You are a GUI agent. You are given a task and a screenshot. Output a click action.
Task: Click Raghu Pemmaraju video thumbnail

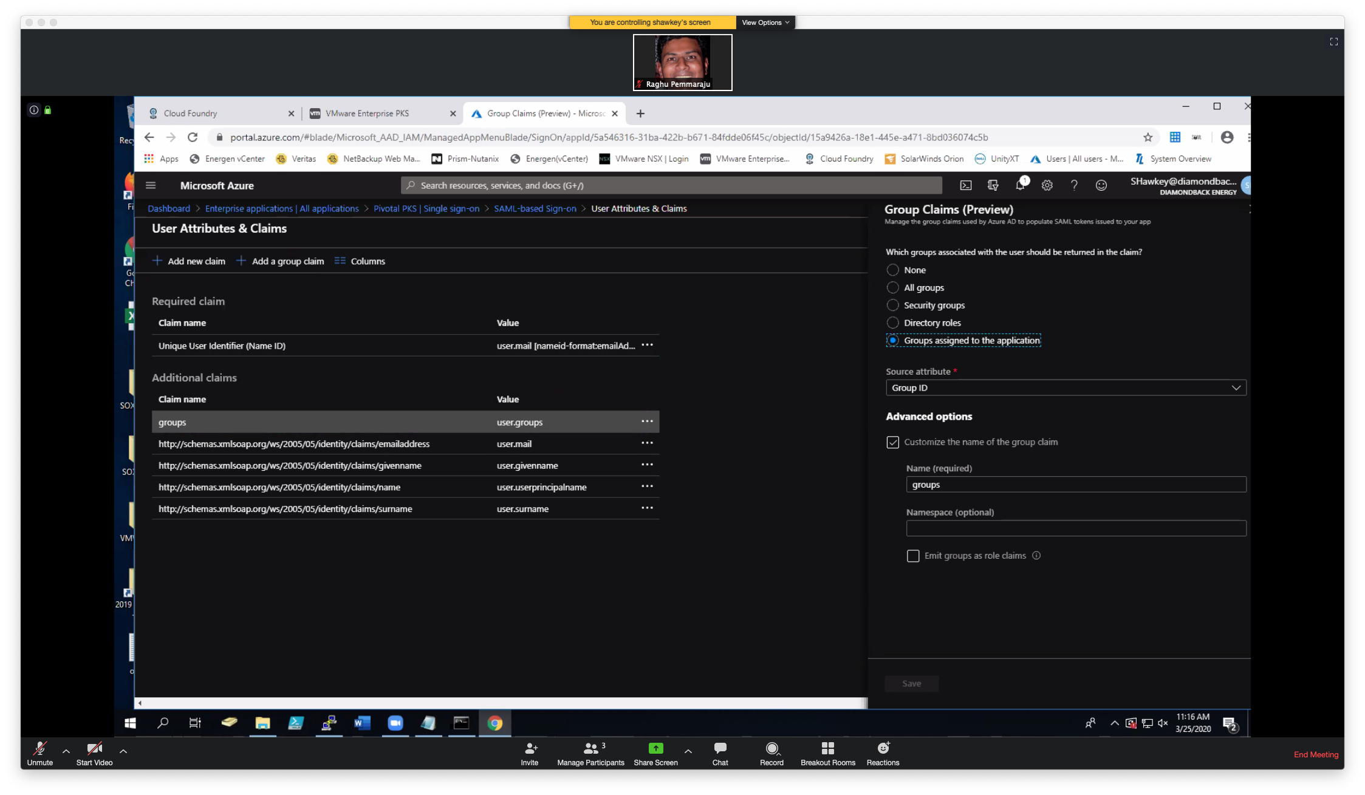[x=682, y=63]
